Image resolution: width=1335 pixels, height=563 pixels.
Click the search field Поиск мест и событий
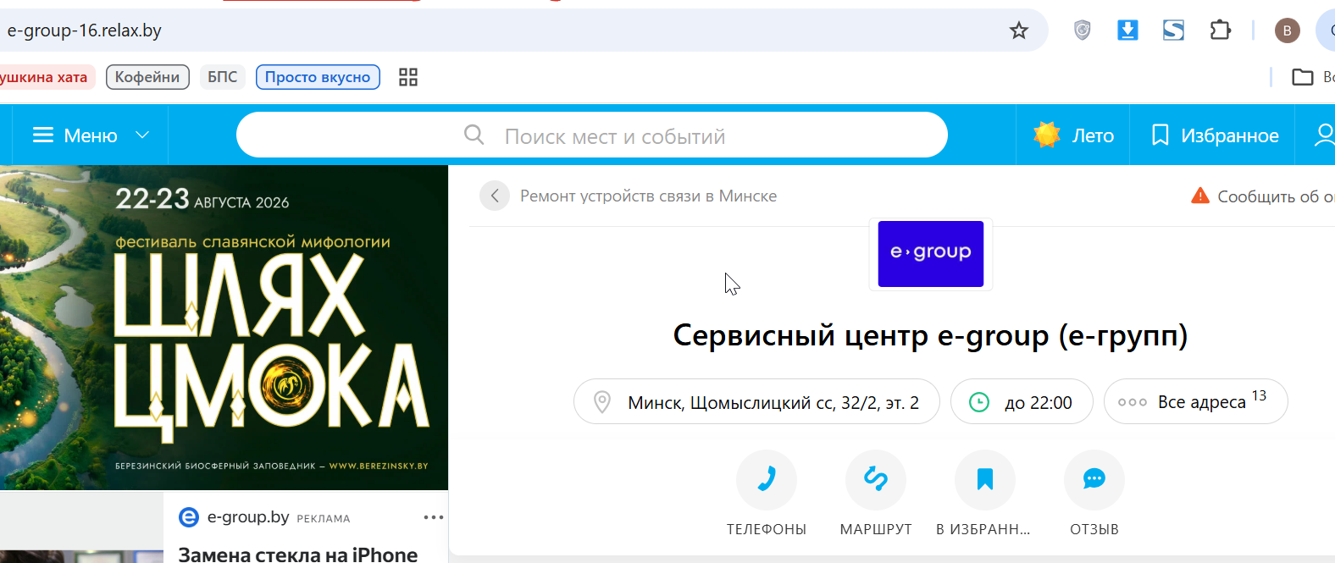591,135
